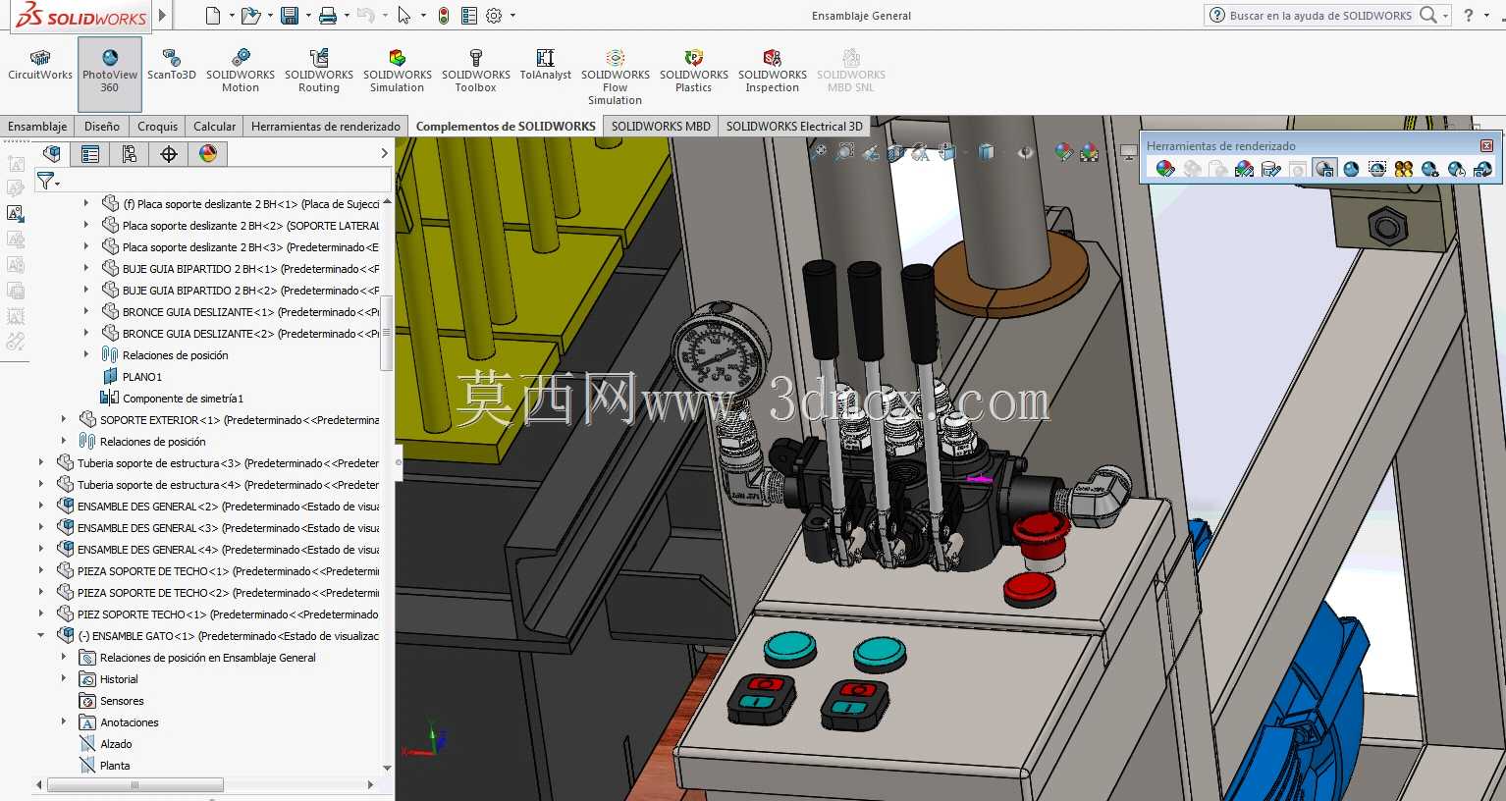
Task: Switch to the Ensamblaje tab
Action: (37, 126)
